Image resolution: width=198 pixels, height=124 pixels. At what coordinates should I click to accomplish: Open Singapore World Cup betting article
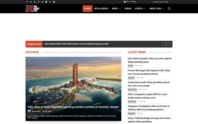point(148,108)
